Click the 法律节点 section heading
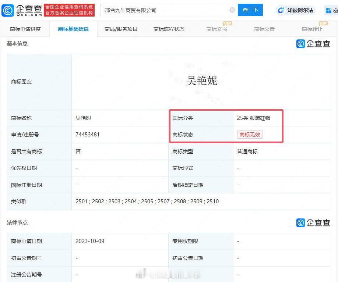This screenshot has height=282, width=338. pyautogui.click(x=17, y=222)
